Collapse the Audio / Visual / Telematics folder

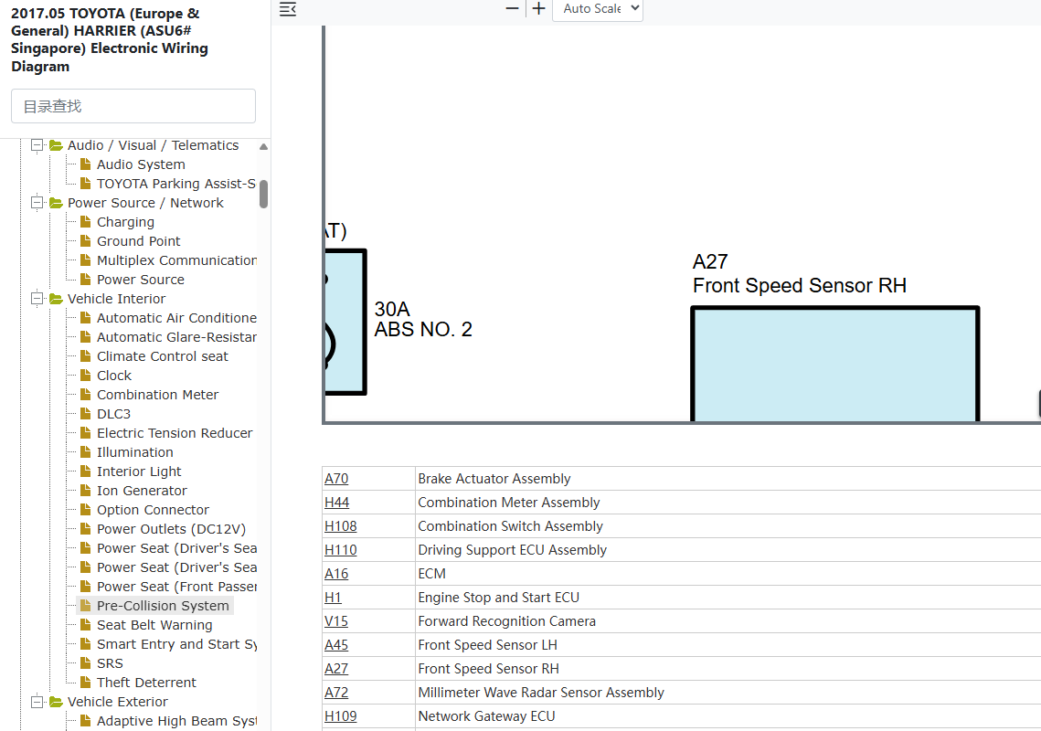[x=37, y=145]
